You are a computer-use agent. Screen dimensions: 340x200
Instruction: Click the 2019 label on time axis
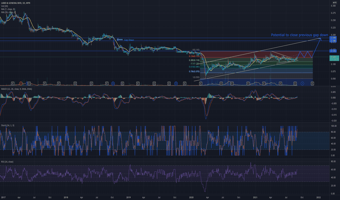tap(128, 197)
